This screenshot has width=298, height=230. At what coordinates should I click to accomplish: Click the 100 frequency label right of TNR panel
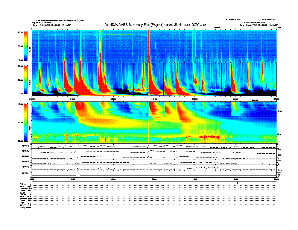[280, 111]
